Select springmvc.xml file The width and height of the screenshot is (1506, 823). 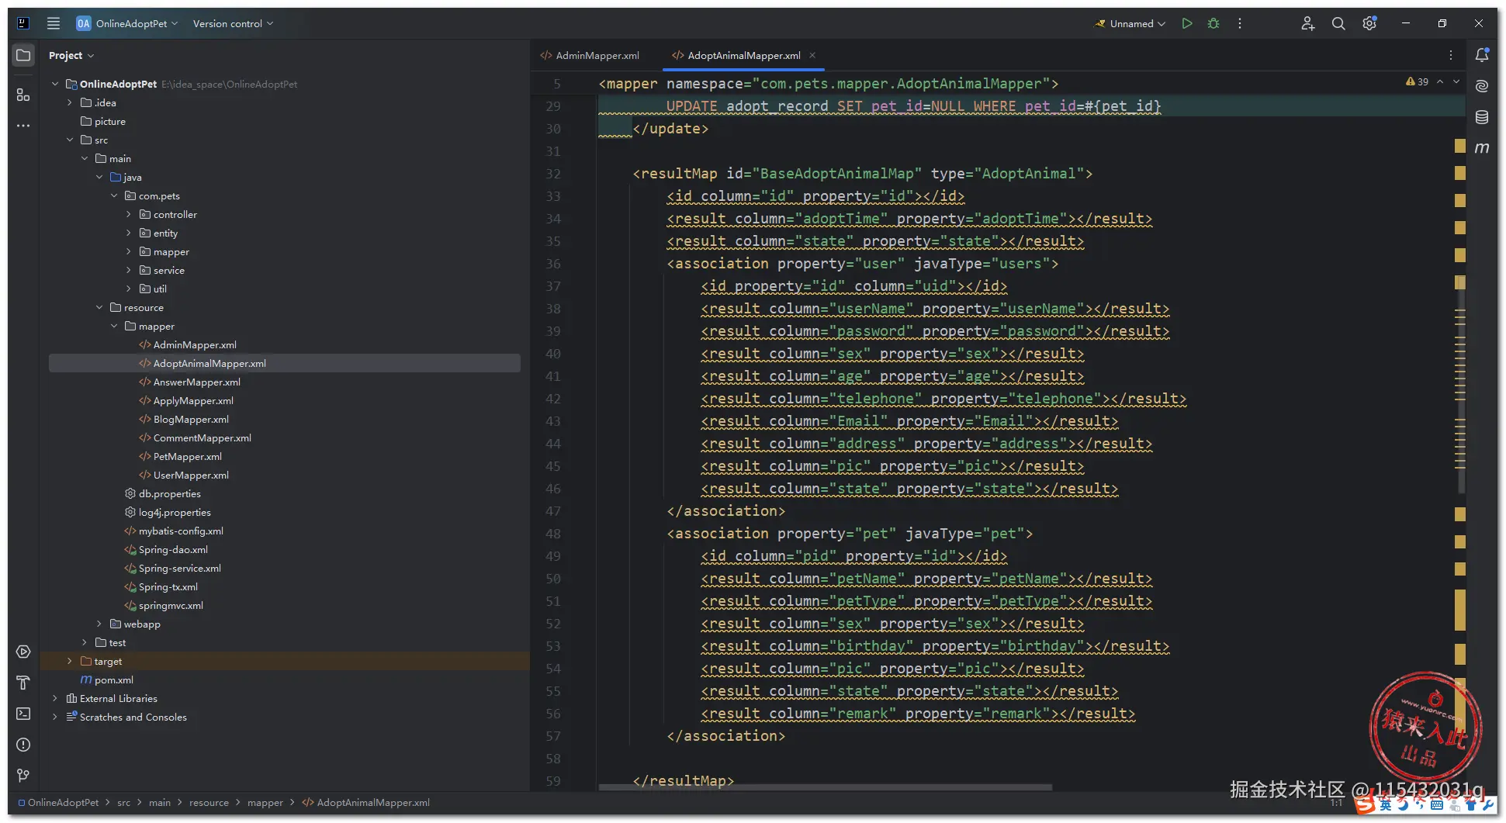tap(171, 605)
